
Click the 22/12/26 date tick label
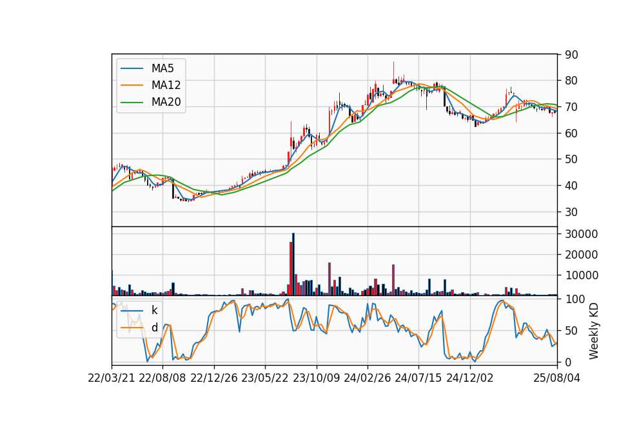pyautogui.click(x=214, y=378)
